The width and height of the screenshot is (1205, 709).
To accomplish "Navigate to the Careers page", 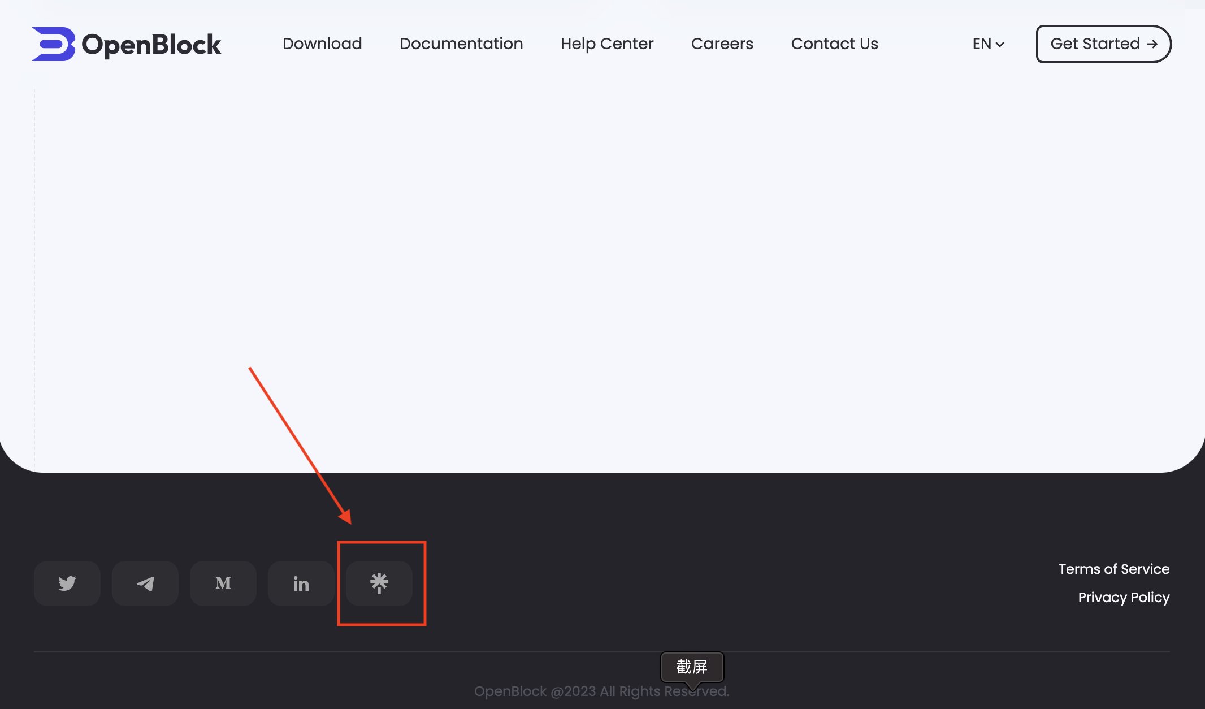I will click(x=722, y=44).
